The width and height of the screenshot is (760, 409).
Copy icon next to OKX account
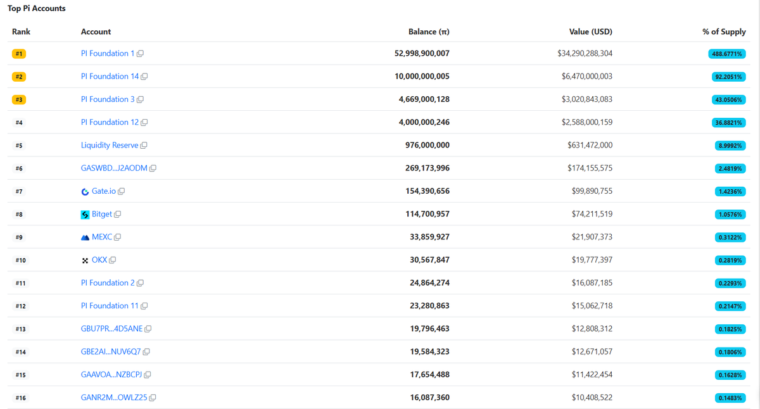click(x=113, y=260)
